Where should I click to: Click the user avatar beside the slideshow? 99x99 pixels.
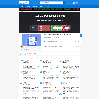pyautogui.click(x=22, y=47)
